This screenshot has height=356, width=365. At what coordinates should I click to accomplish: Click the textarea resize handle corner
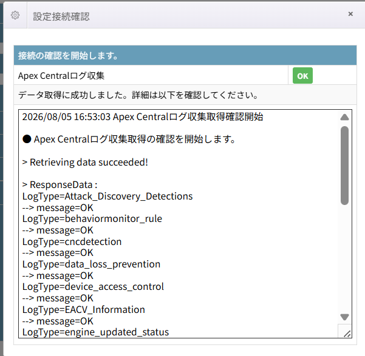click(347, 334)
